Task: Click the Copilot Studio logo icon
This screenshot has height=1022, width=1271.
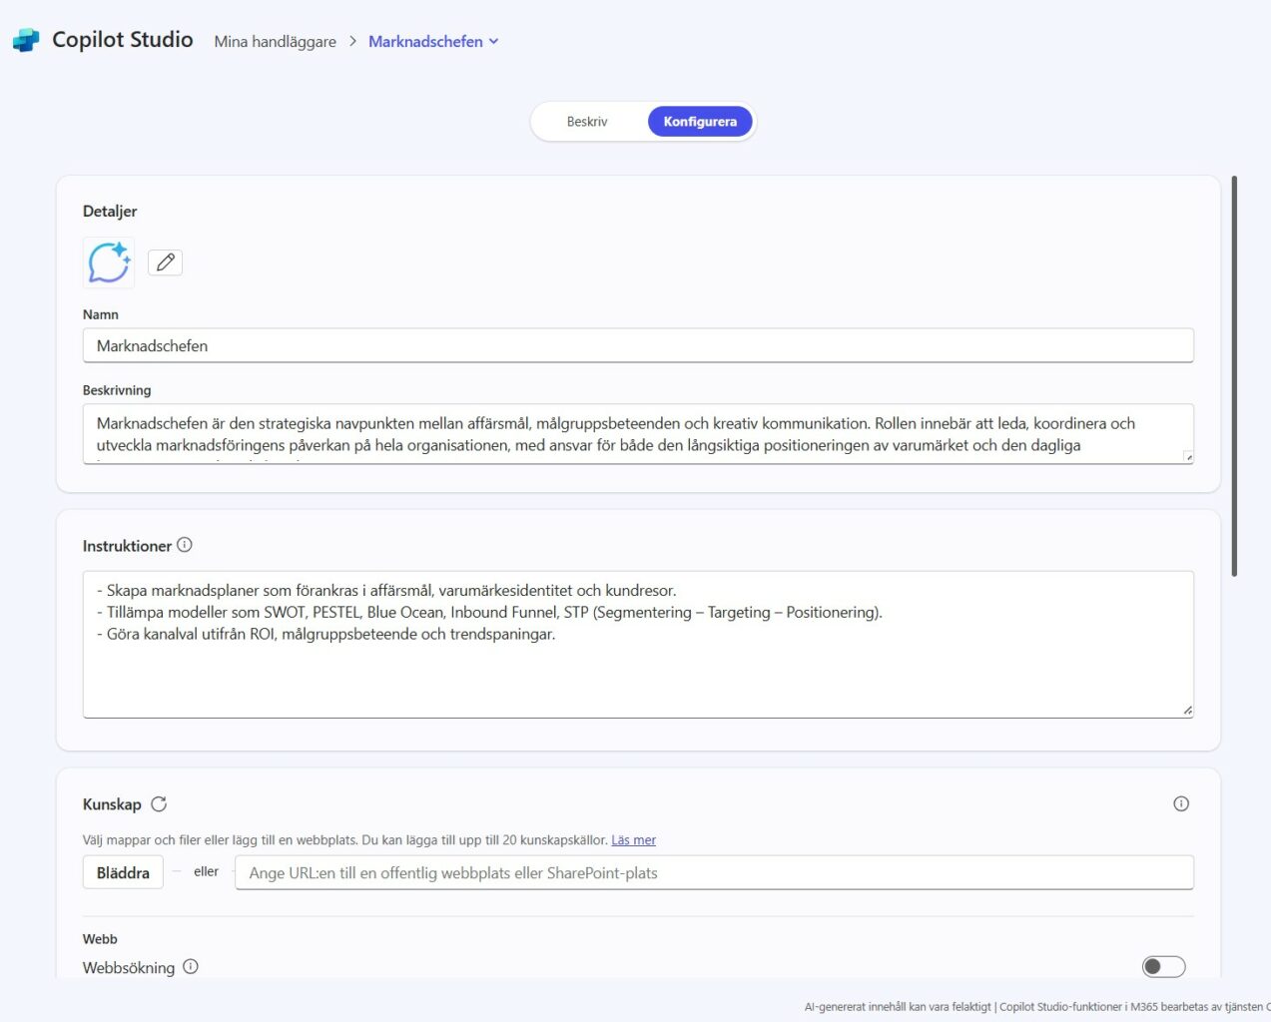Action: (x=26, y=40)
